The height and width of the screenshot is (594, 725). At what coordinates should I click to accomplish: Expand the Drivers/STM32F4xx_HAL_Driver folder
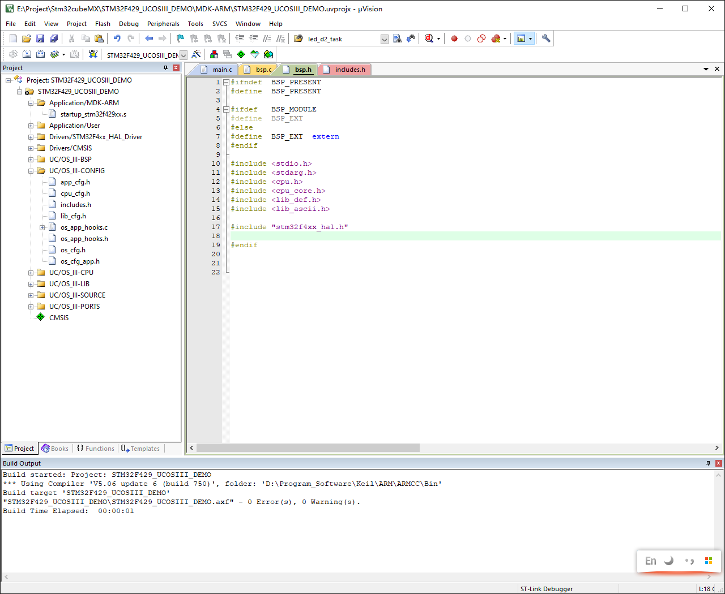[x=31, y=137]
